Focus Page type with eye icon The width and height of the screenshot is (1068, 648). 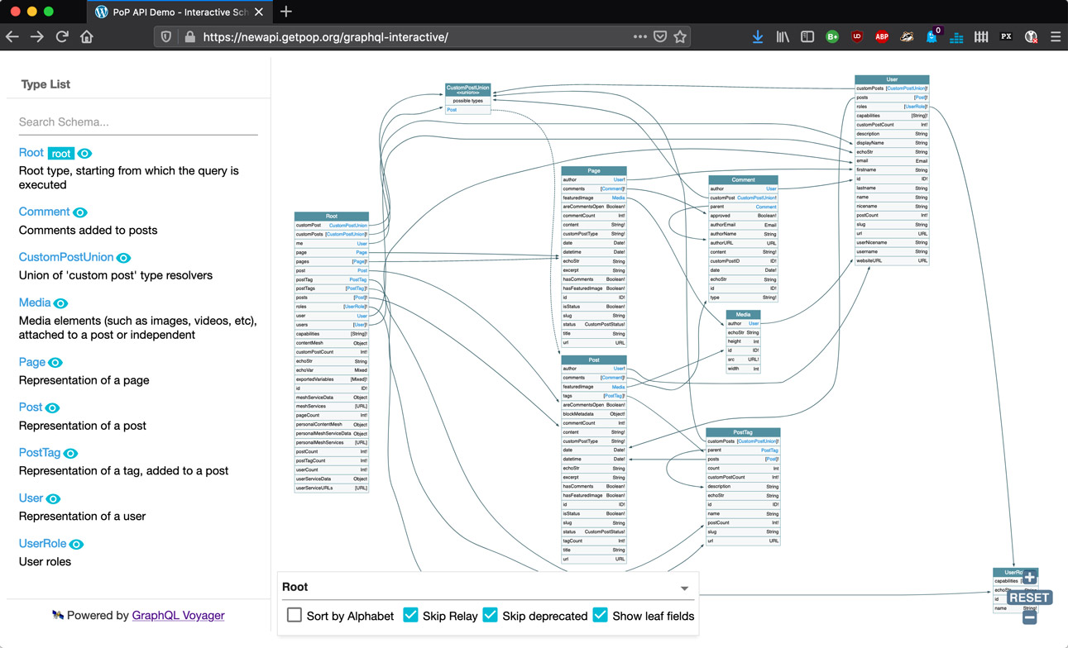coord(55,363)
